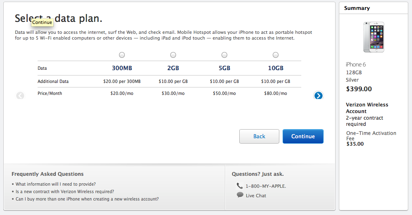Click the 10GB plan heading
Viewport: 412px width, 215px height.
coord(276,68)
